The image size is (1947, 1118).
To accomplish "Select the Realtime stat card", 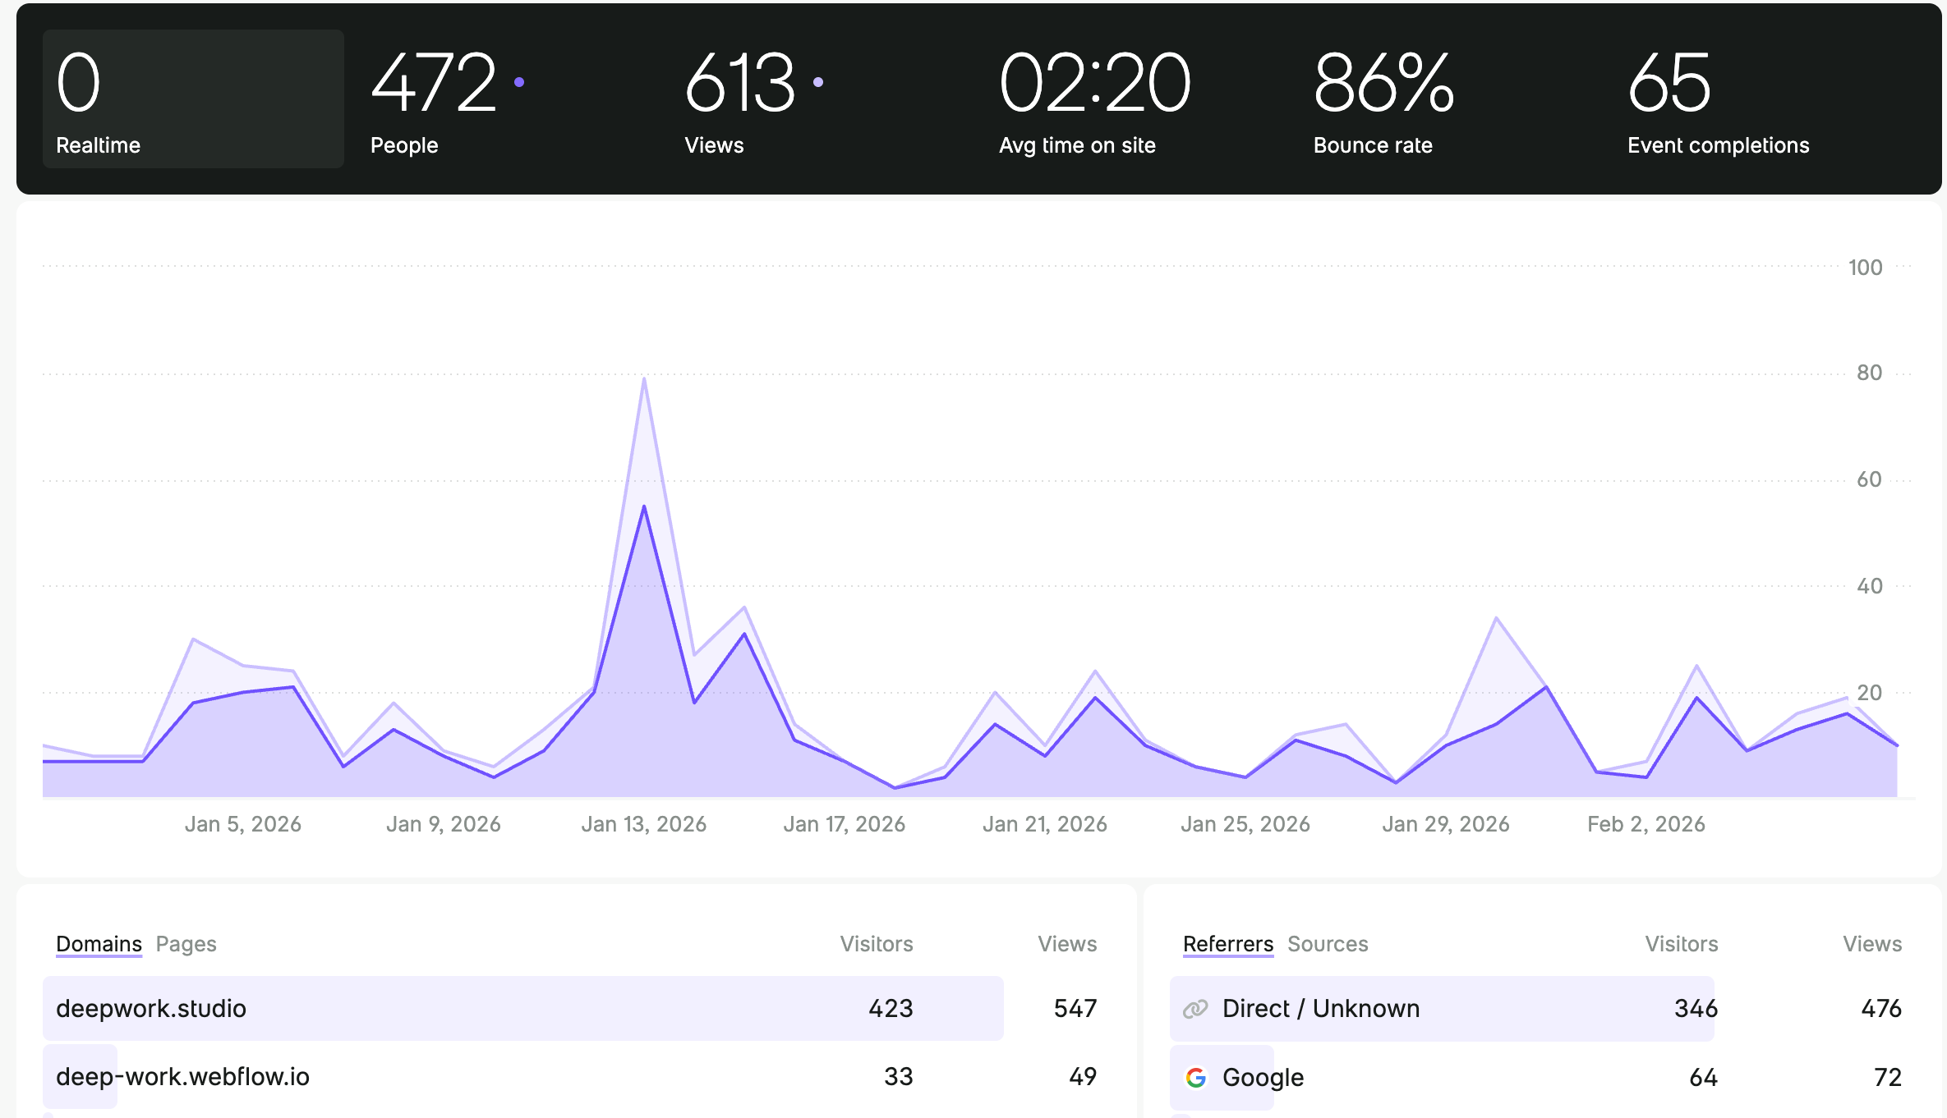I will [x=193, y=99].
